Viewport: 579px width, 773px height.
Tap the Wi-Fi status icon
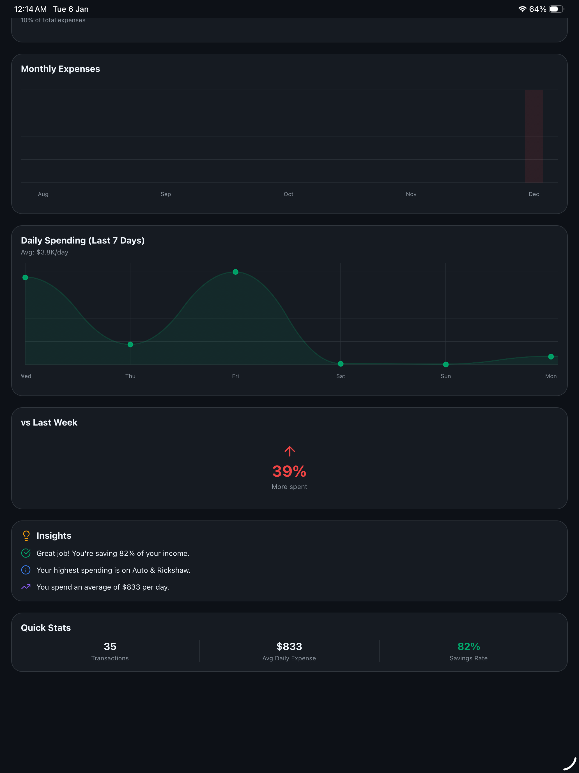pos(522,9)
